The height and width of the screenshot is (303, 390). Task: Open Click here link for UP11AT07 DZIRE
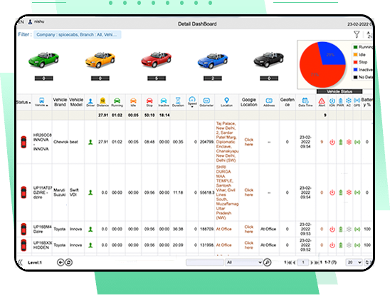[x=248, y=192]
